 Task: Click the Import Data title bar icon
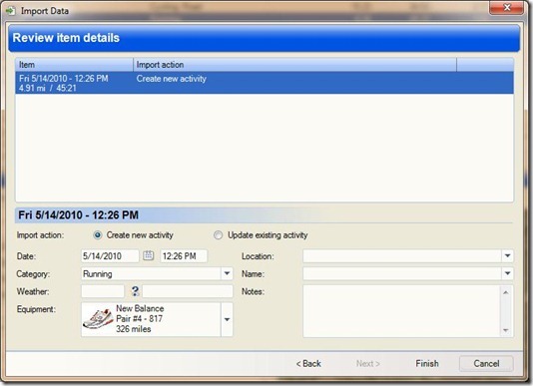pyautogui.click(x=10, y=11)
